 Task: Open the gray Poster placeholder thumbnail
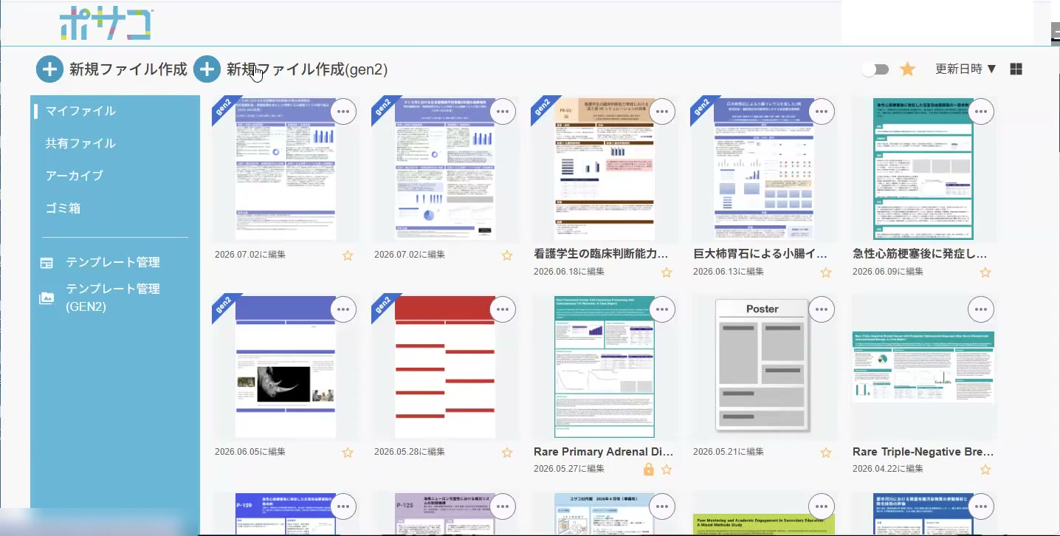pos(763,365)
